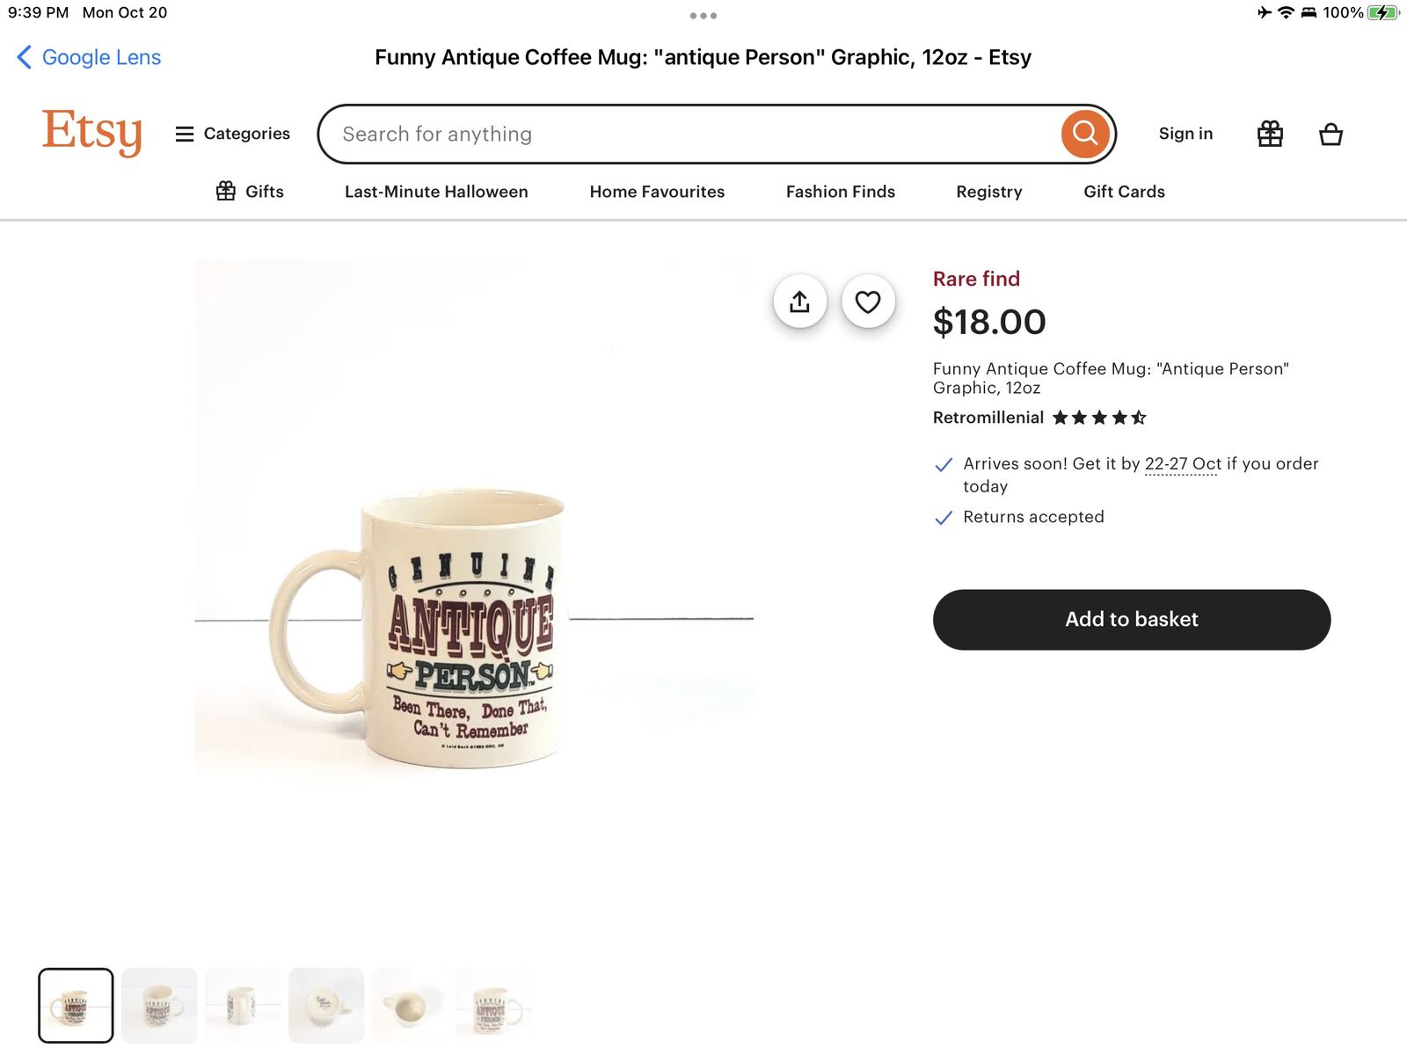The height and width of the screenshot is (1055, 1407).
Task: Tap the three-dot multitasking icon at top
Action: (x=703, y=16)
